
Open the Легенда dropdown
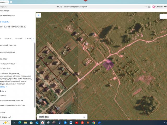pyautogui.click(x=62, y=117)
